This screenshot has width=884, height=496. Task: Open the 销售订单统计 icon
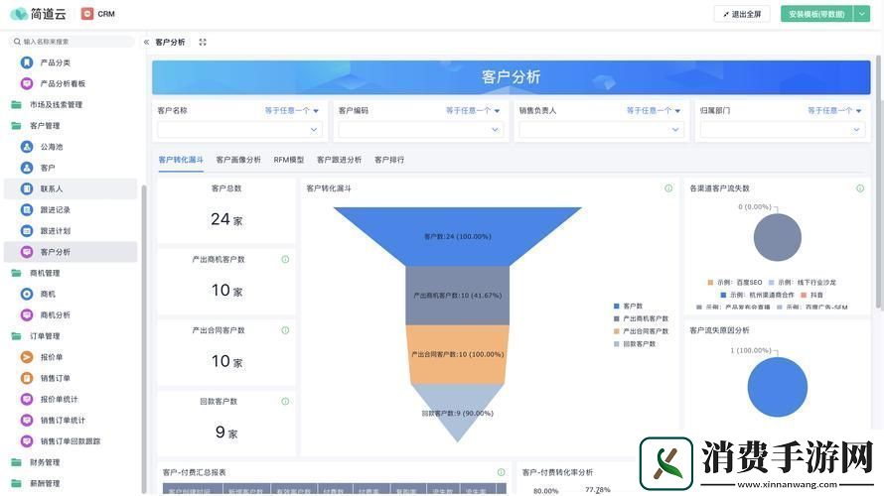pos(27,420)
